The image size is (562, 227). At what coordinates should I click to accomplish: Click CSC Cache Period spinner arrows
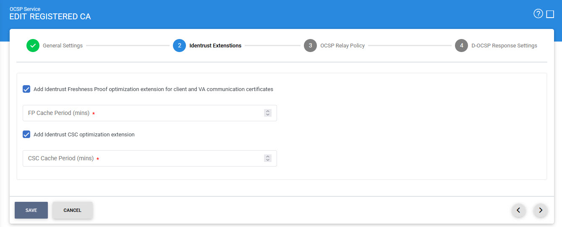coord(267,158)
